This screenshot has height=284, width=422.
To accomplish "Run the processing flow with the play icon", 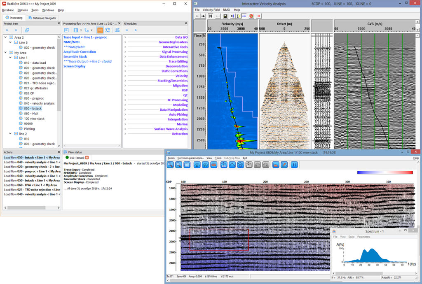I will pos(66,30).
